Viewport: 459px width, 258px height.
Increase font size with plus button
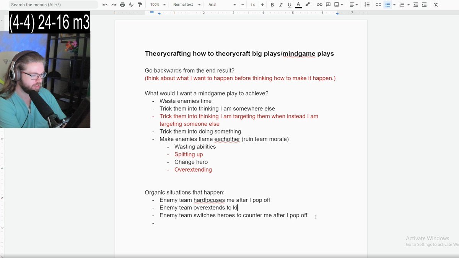point(262,5)
